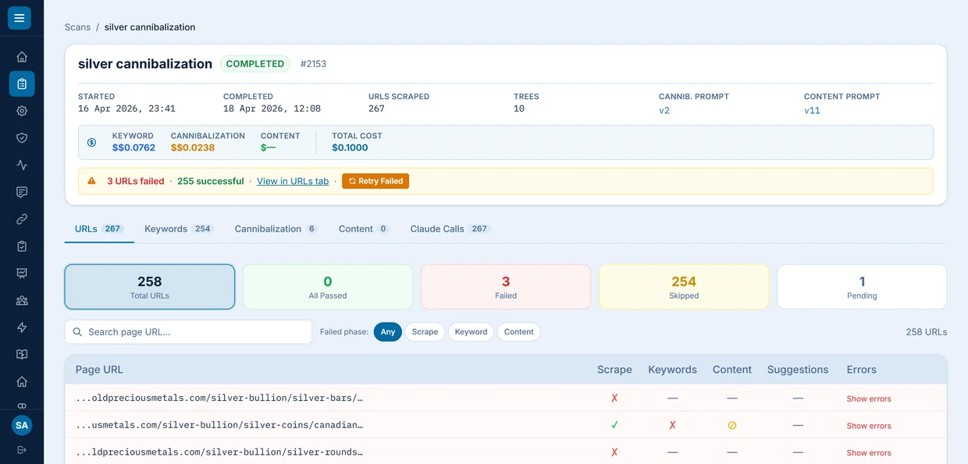Click the silver-rounds page URL
This screenshot has width=968, height=464.
pyautogui.click(x=219, y=452)
